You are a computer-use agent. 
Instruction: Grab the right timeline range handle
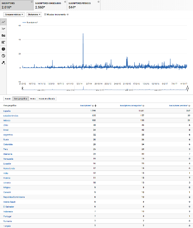point(187,88)
